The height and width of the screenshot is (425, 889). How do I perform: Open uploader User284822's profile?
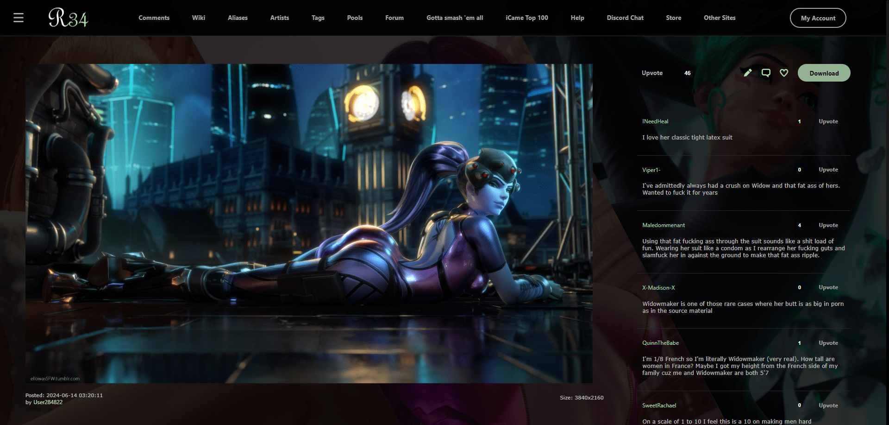coord(48,402)
